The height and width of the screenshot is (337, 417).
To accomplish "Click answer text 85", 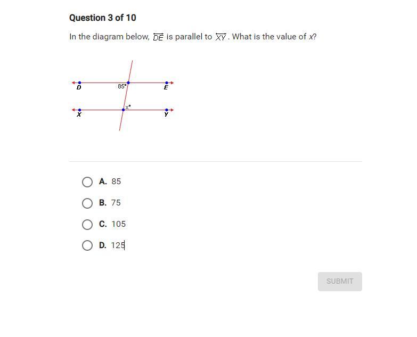I will [116, 182].
